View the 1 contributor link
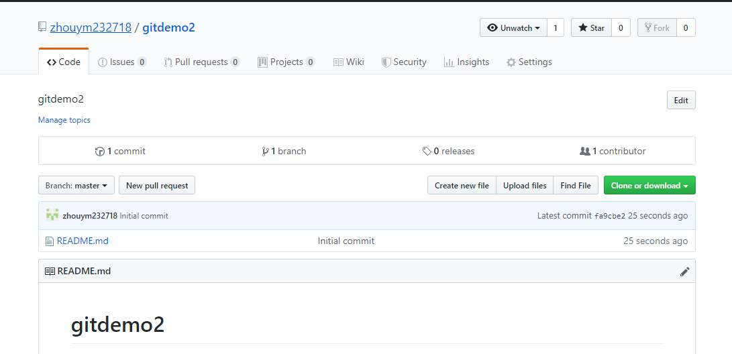The width and height of the screenshot is (732, 354). tap(613, 151)
